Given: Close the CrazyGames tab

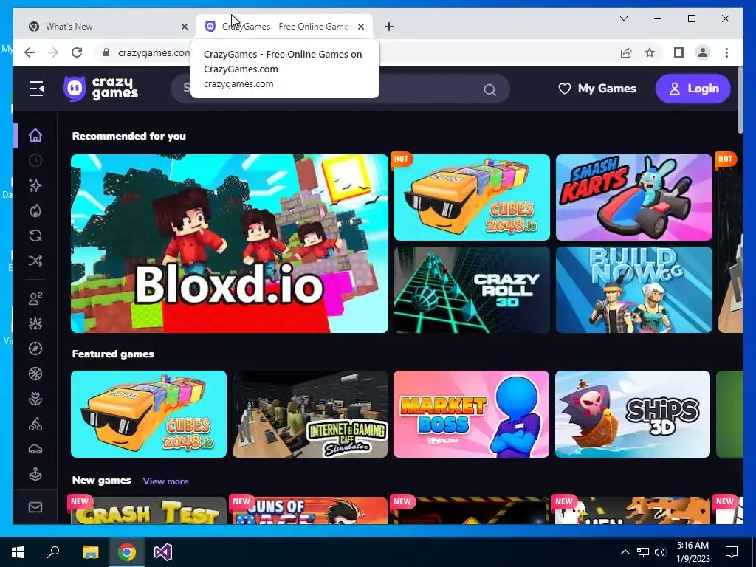Looking at the screenshot, I should coord(361,27).
